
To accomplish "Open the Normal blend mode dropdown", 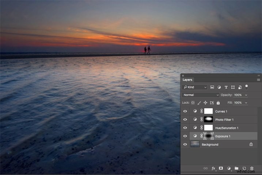I will pos(201,95).
